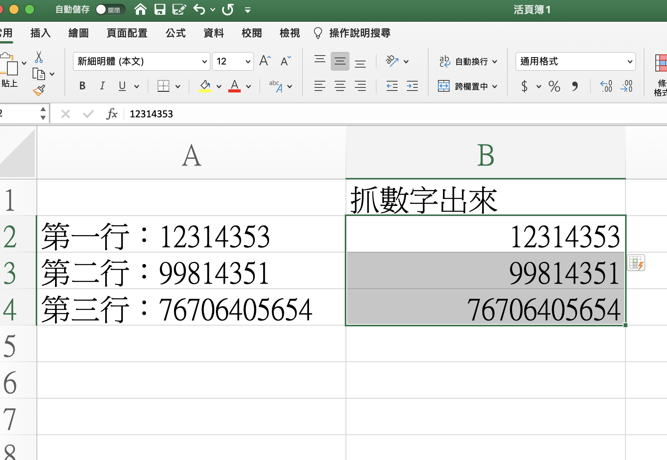Screen dimensions: 667x460
Task: Apply borders with the border icon
Action: 163,86
